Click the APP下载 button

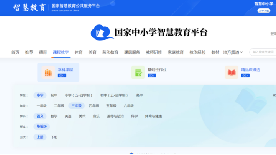pyautogui.click(x=264, y=11)
